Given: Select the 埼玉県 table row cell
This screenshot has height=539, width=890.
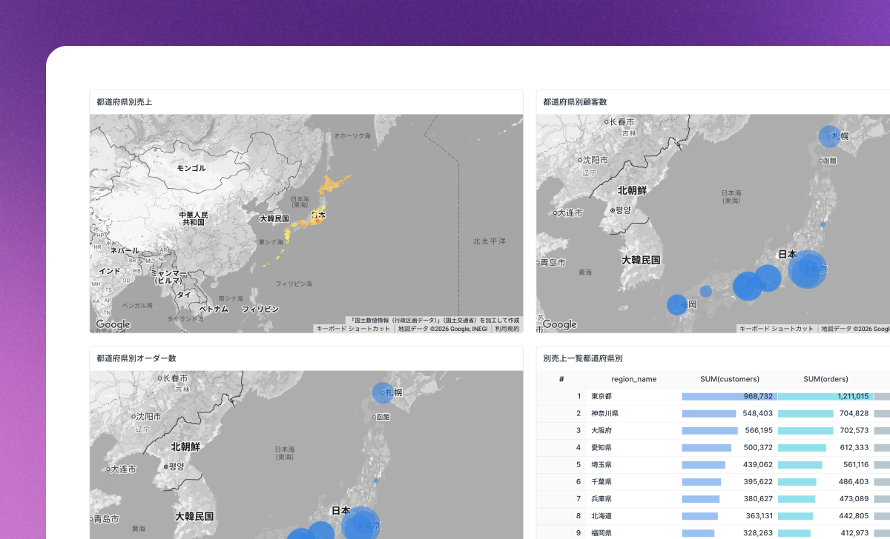Looking at the screenshot, I should pos(601,464).
